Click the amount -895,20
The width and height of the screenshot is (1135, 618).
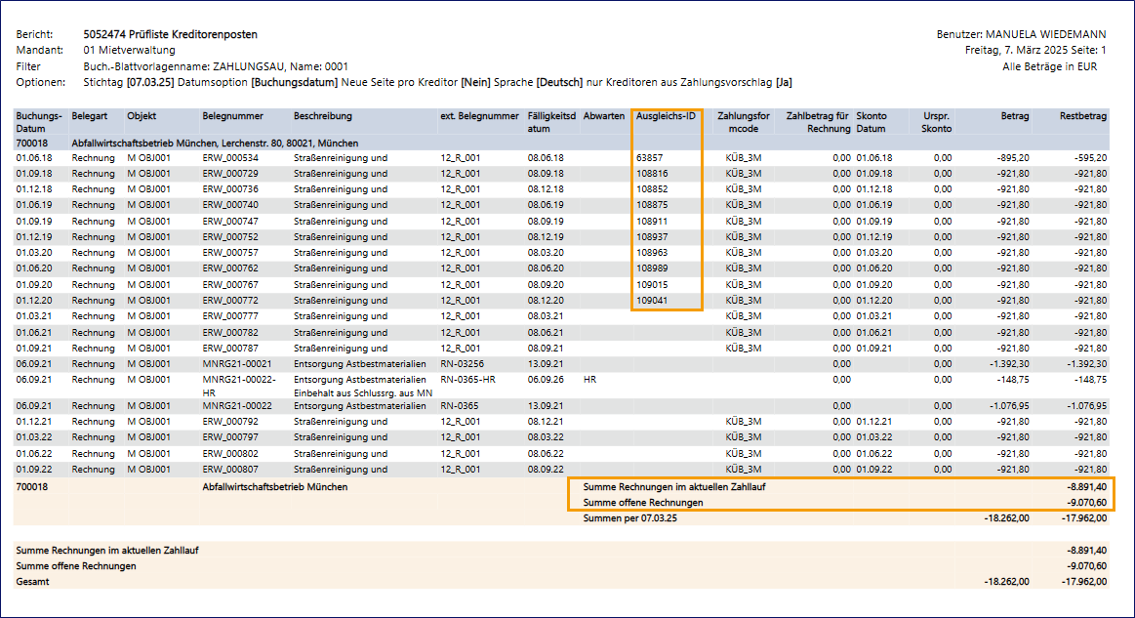[x=1012, y=158]
